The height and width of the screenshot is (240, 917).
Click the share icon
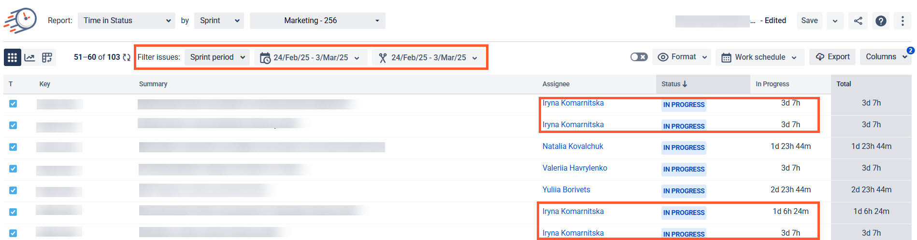pos(858,21)
